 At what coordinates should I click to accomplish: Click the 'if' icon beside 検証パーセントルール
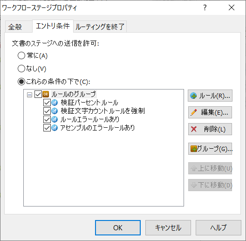pyautogui.click(x=55, y=103)
